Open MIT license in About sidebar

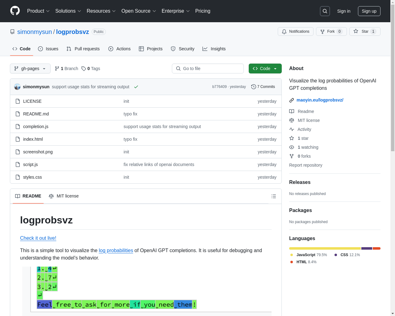304,120
